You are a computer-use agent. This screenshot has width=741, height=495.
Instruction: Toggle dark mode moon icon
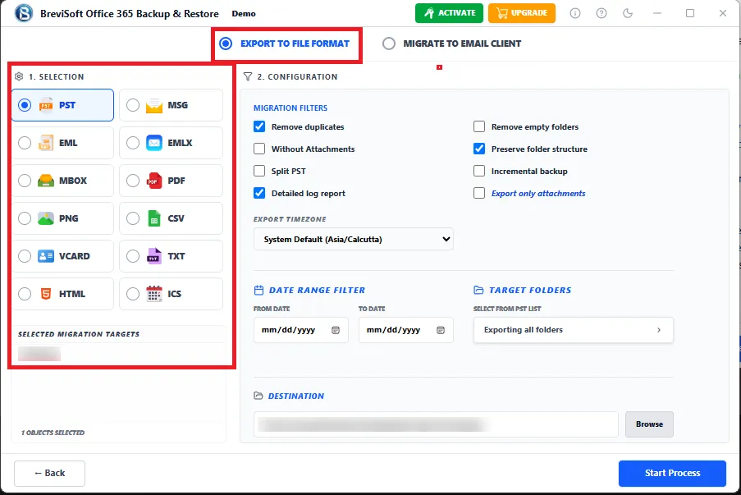point(628,13)
